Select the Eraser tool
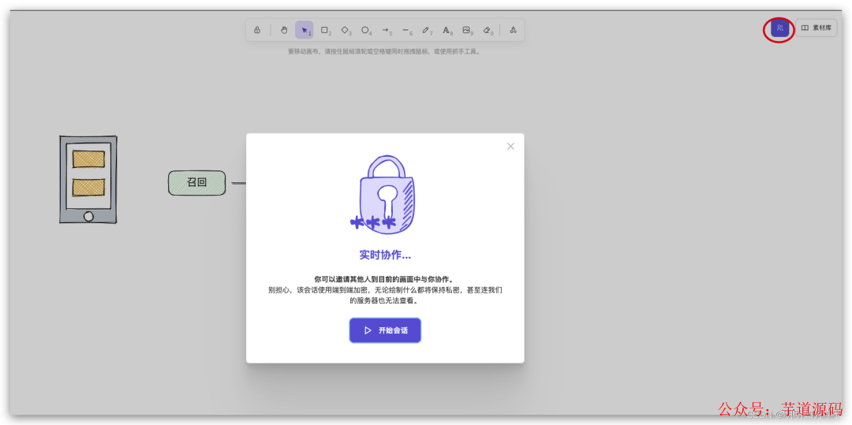 pyautogui.click(x=487, y=30)
